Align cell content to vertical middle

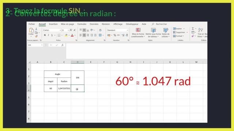pyautogui.click(x=84, y=30)
